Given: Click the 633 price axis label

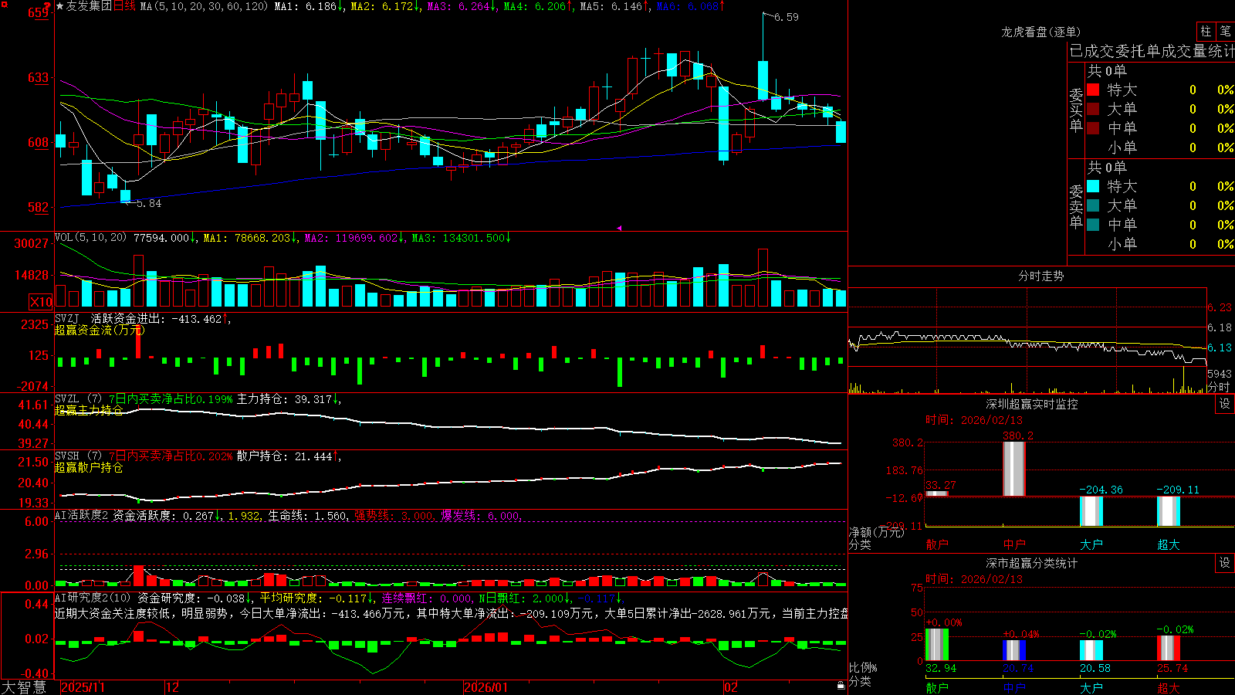Looking at the screenshot, I should (38, 77).
